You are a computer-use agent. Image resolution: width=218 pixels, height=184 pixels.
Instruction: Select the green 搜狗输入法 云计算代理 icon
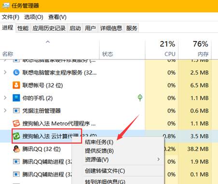coord(16,136)
